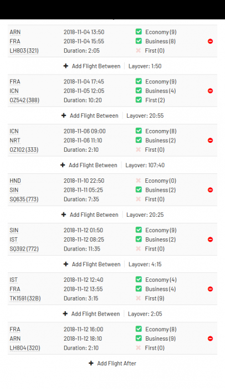Add flight between layover 4:15

[x=92, y=264]
